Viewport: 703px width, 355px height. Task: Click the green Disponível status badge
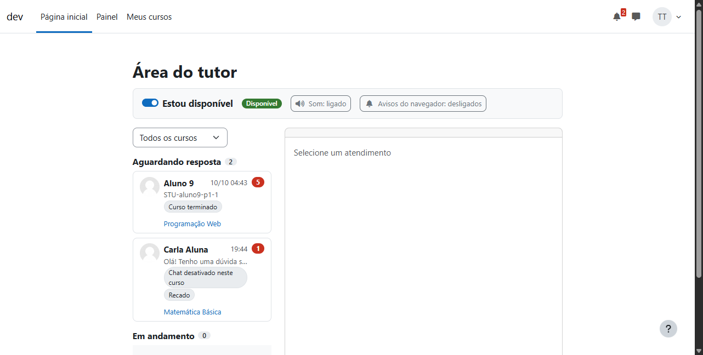point(262,104)
